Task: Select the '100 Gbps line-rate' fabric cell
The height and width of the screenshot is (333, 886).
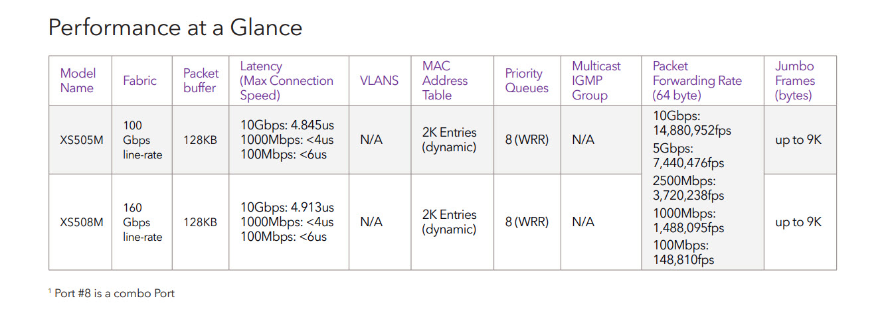Action: click(x=141, y=140)
